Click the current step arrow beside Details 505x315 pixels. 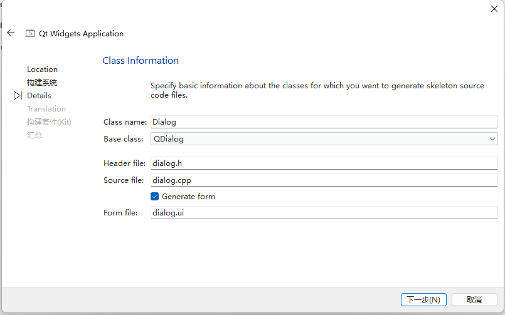coord(18,95)
